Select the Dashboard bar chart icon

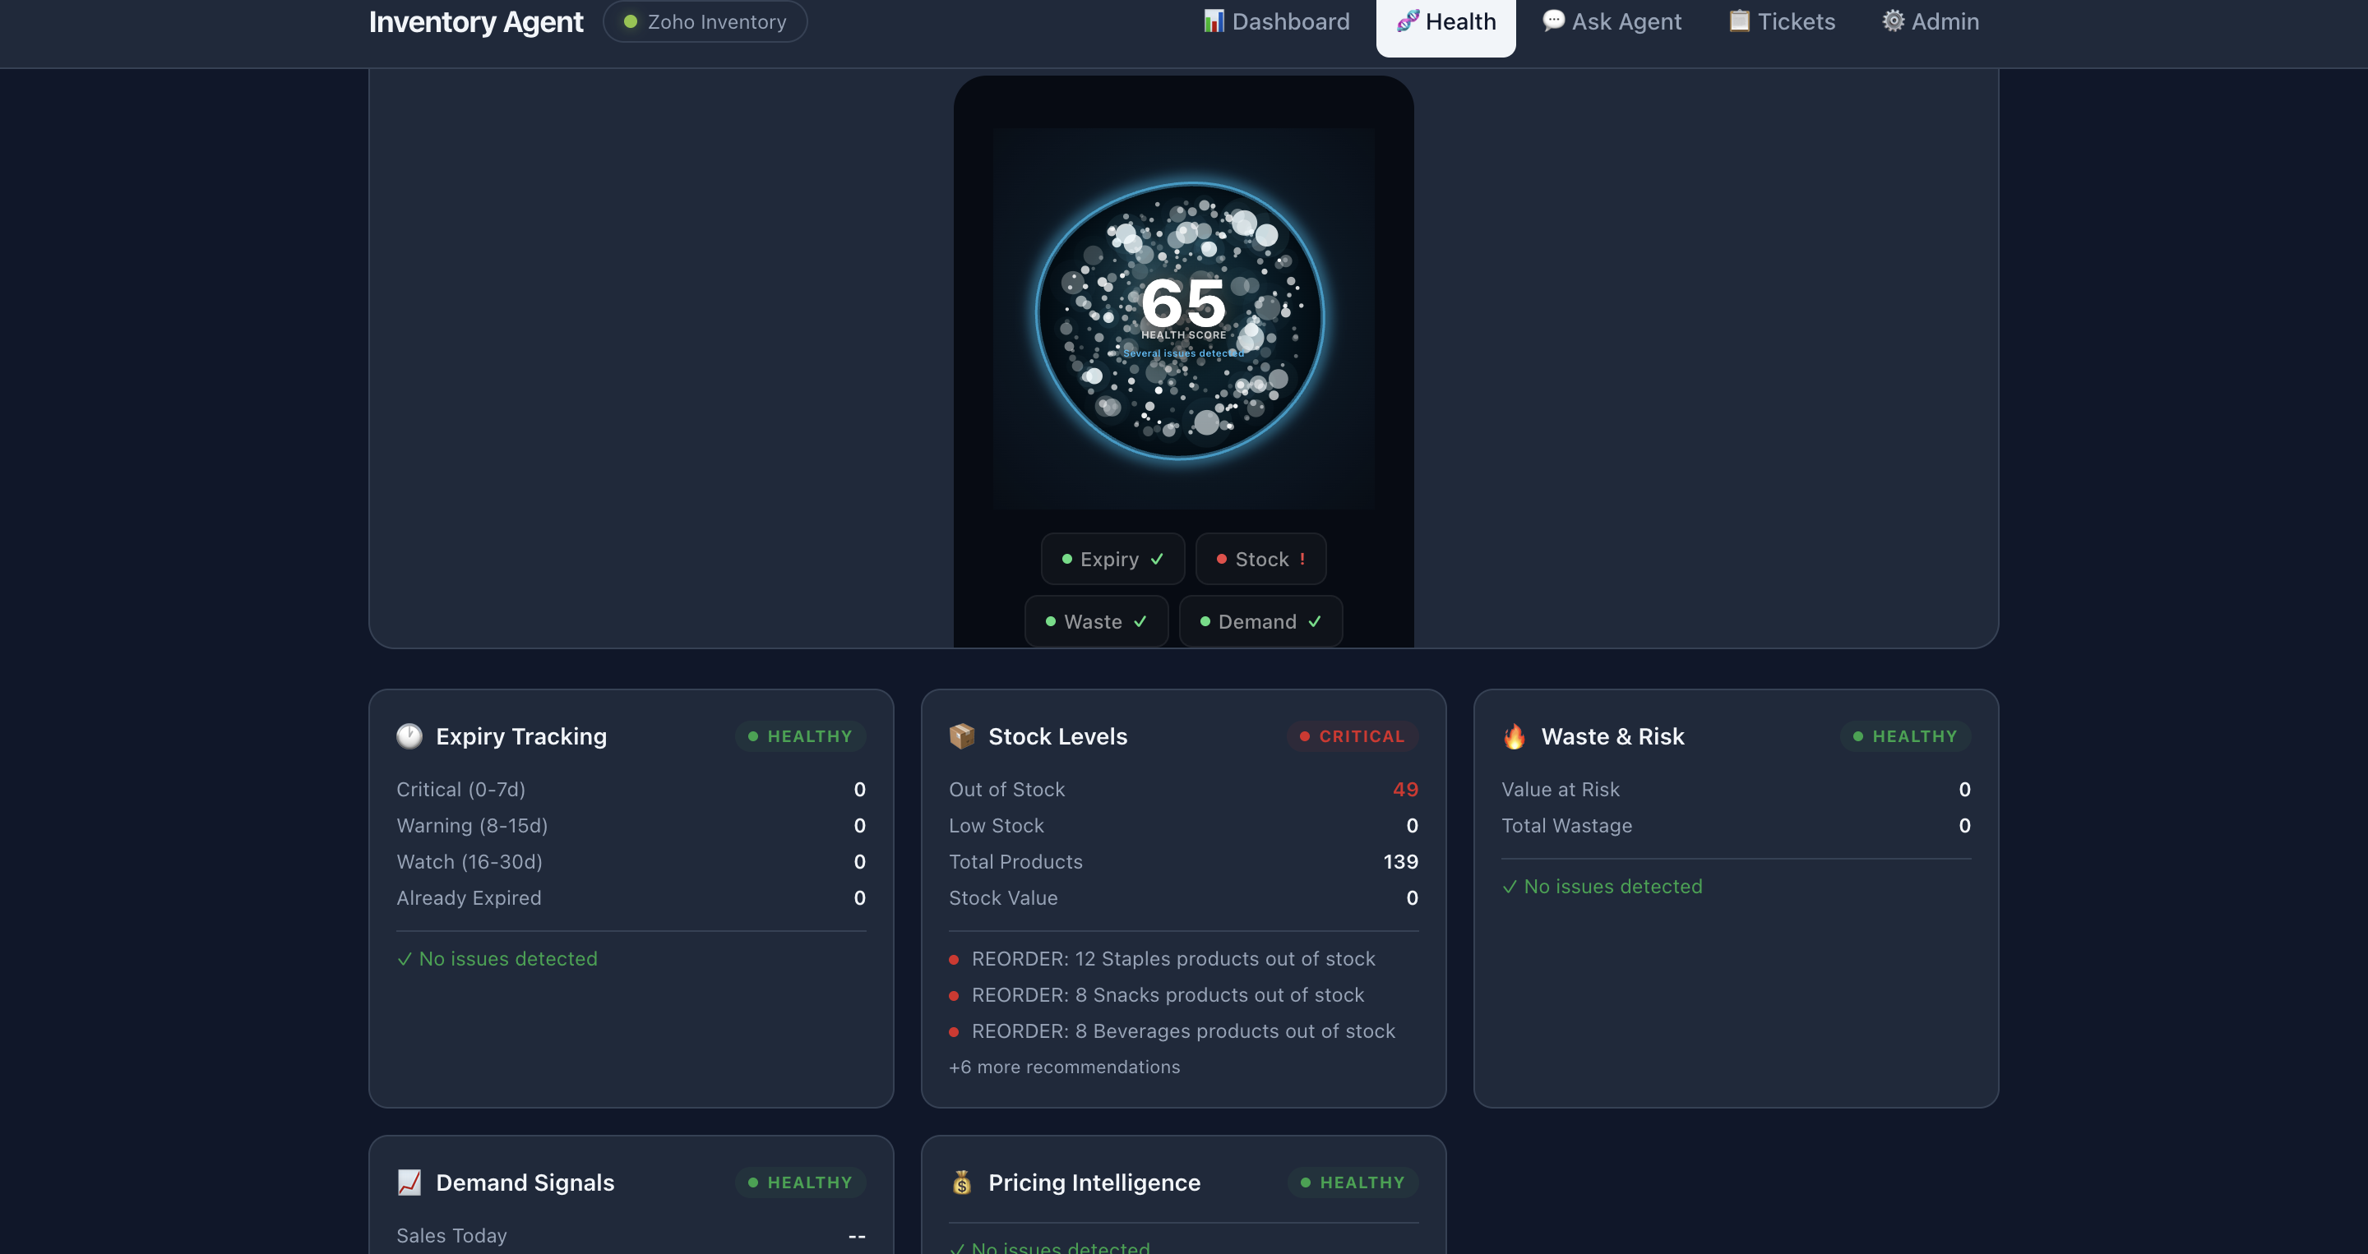pyautogui.click(x=1214, y=21)
